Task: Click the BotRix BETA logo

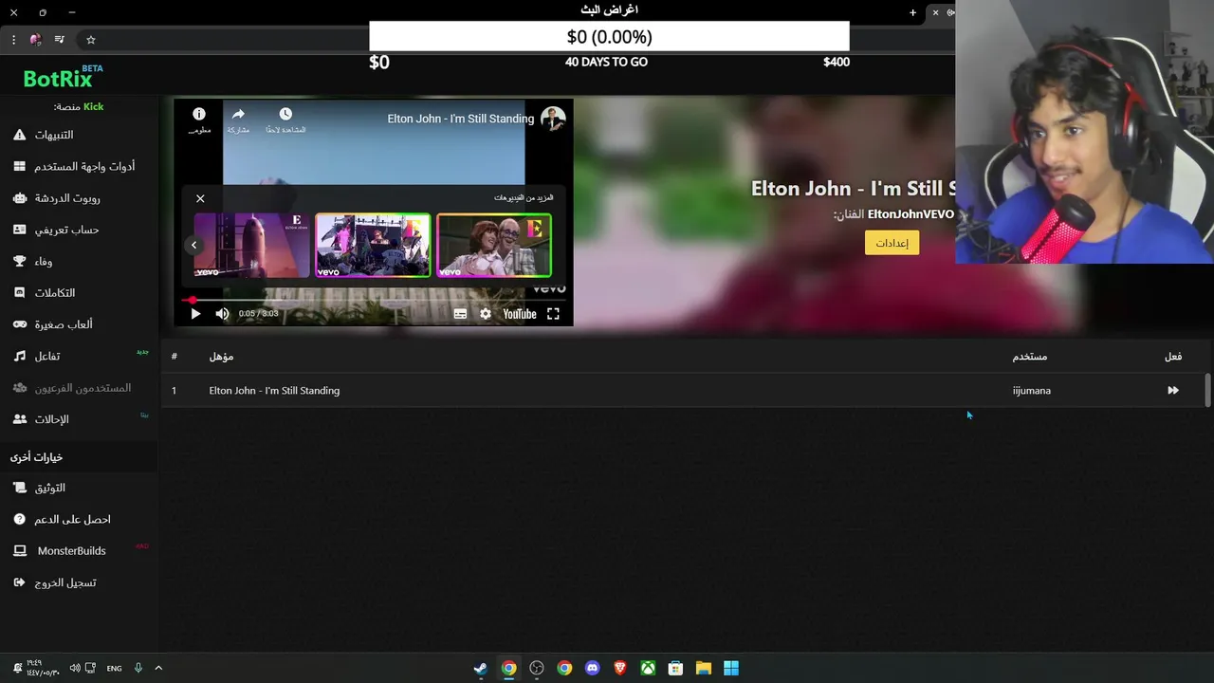Action: [63, 78]
